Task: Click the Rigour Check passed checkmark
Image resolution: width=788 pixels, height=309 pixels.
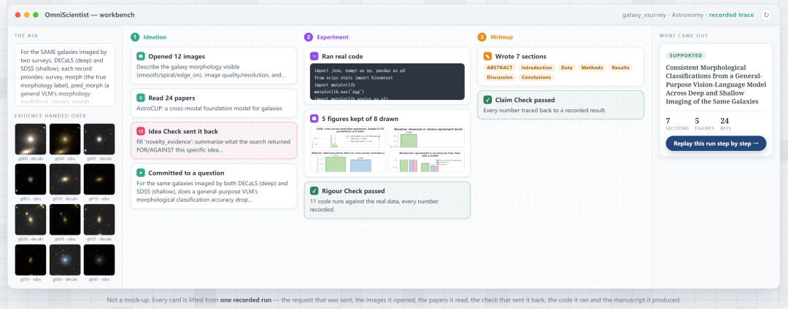Action: tap(314, 191)
